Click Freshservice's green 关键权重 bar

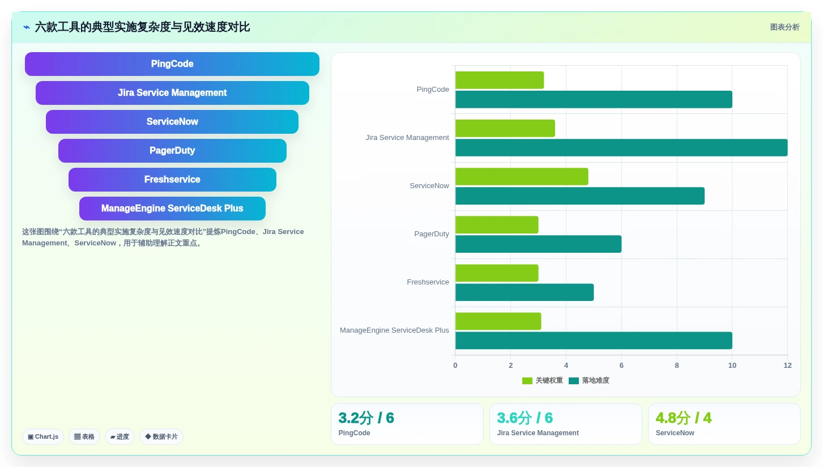497,273
